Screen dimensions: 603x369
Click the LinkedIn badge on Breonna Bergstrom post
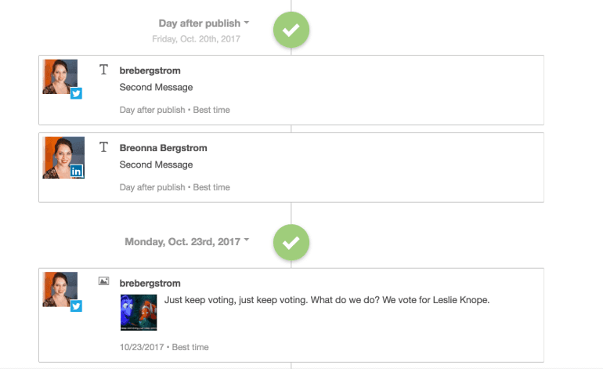(x=76, y=171)
